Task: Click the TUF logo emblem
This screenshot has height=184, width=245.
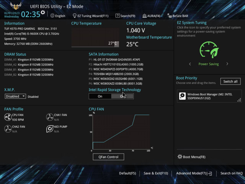Action: pyautogui.click(x=16, y=6)
